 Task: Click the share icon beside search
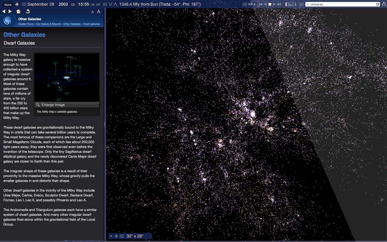(x=383, y=4)
